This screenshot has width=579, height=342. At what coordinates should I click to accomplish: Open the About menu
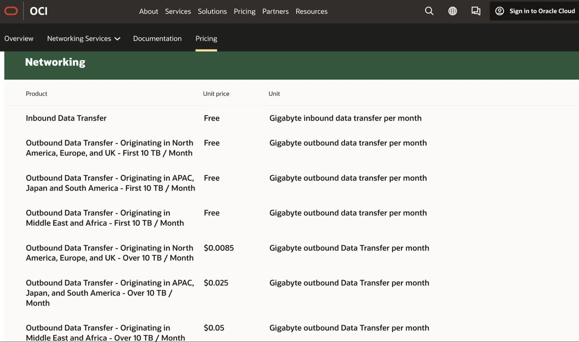click(x=148, y=11)
